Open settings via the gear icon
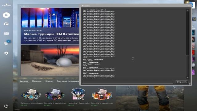This screenshot has height=111, width=197. pos(6,53)
